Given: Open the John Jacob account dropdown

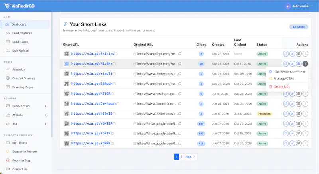Looking at the screenshot, I should tap(298, 6).
